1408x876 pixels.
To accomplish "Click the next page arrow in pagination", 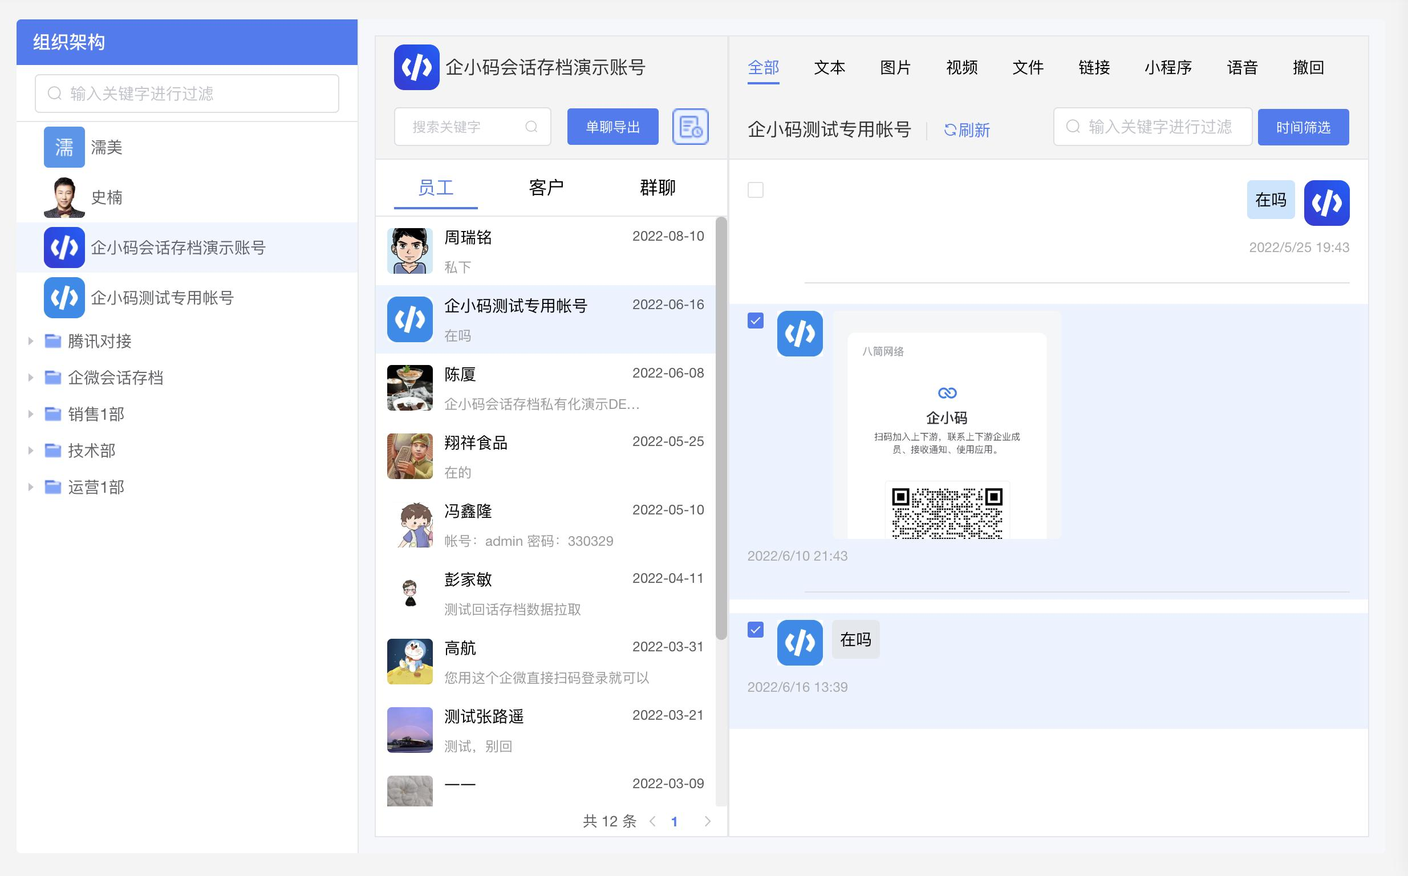I will point(707,821).
